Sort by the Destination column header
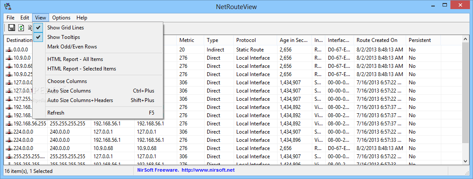The width and height of the screenshot is (473, 179). click(19, 40)
